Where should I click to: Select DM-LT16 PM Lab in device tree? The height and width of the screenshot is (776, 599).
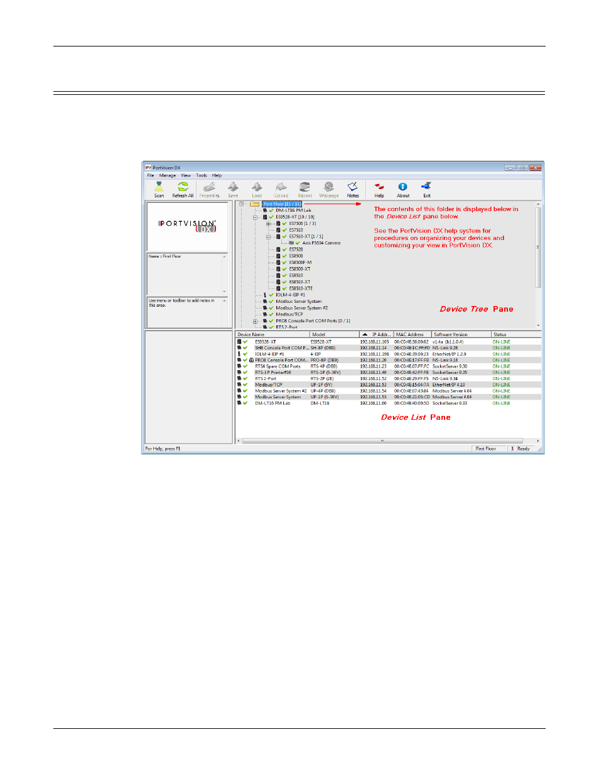[293, 210]
